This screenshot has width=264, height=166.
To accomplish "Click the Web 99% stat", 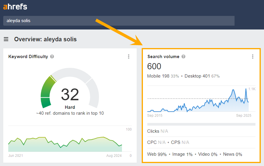I will (157, 154).
